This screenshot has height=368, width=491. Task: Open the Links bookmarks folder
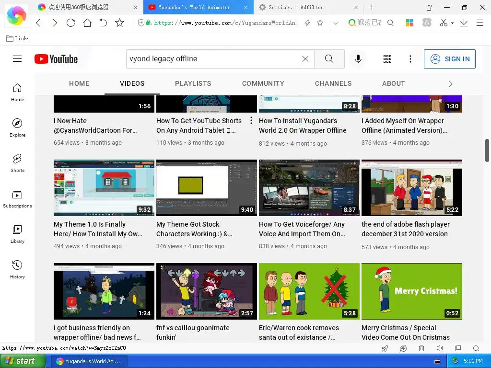pyautogui.click(x=18, y=38)
